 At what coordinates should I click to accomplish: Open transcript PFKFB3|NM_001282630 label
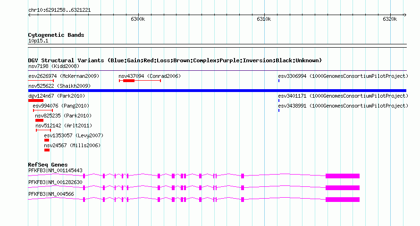point(55,182)
